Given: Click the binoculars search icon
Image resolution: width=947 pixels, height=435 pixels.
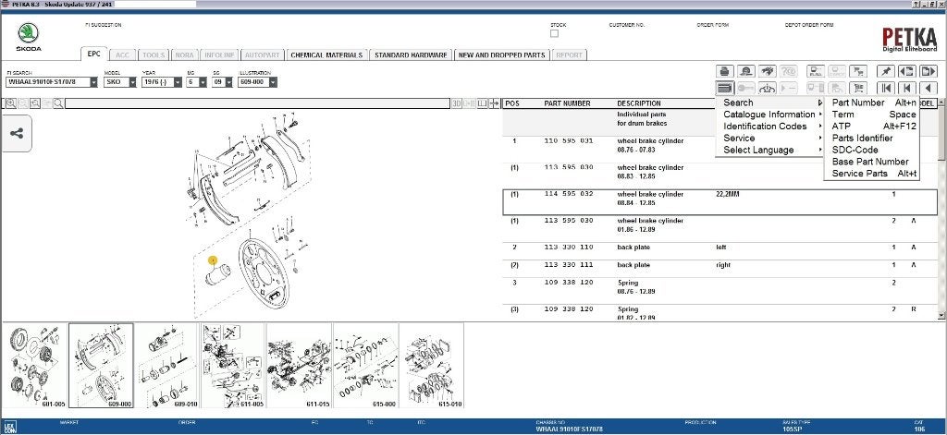Looking at the screenshot, I should [767, 71].
